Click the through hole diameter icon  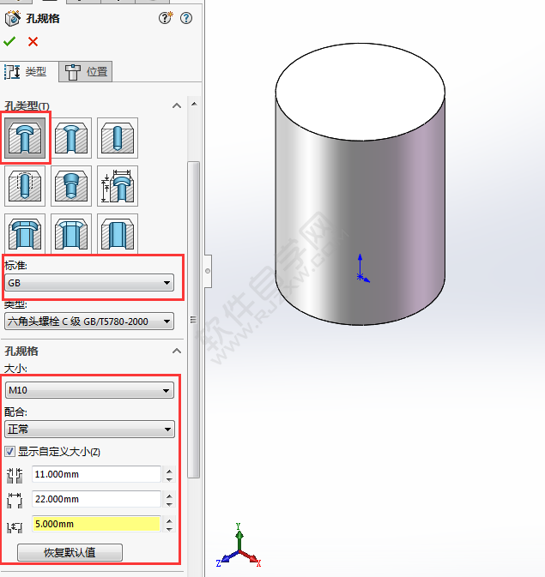[x=15, y=475]
